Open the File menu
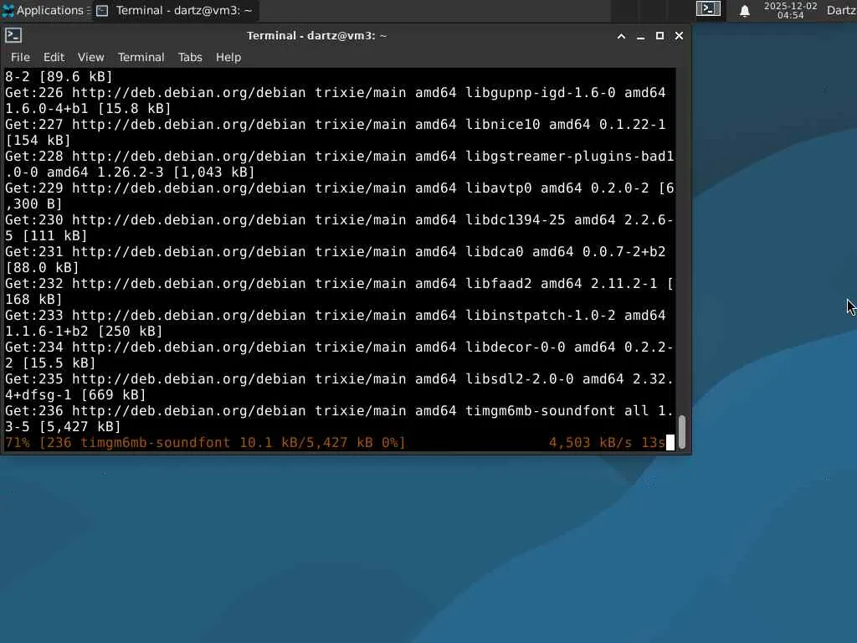 pos(20,57)
